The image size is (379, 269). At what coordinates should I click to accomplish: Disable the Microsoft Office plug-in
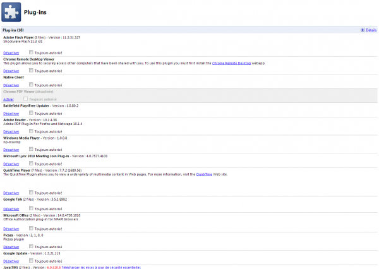tap(11, 229)
